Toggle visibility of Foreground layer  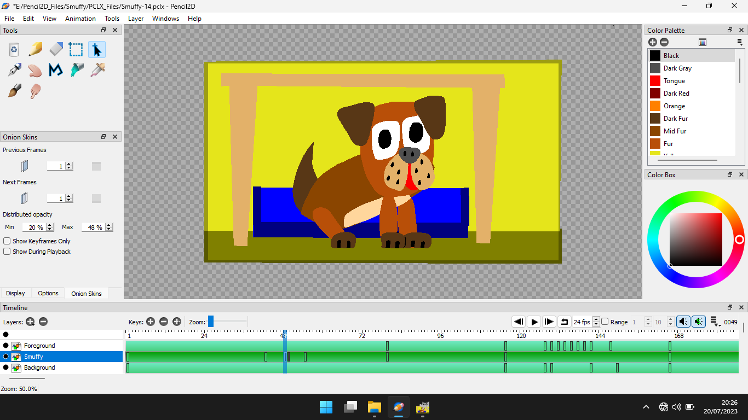6,346
